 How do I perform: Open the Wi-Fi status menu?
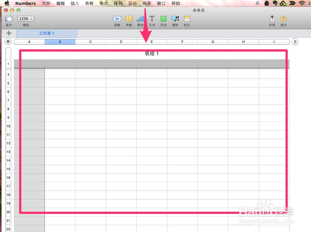tap(302, 3)
